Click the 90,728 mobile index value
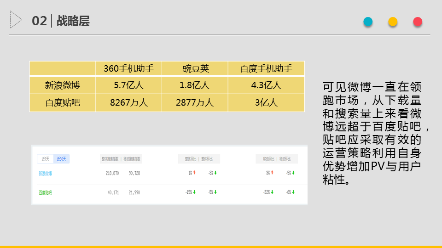442x248 pixels. pos(134,173)
